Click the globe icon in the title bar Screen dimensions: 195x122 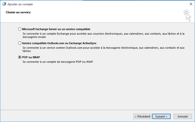click(4, 4)
